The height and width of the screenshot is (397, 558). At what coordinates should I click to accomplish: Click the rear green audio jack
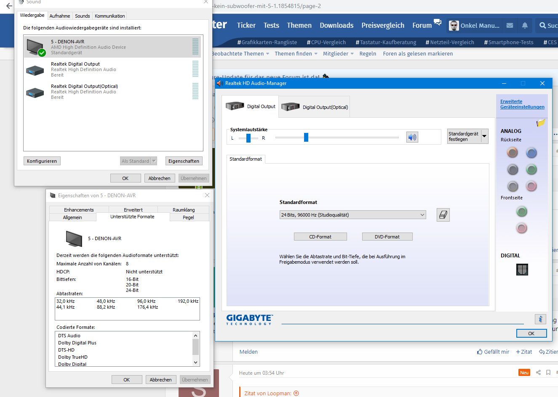531,169
